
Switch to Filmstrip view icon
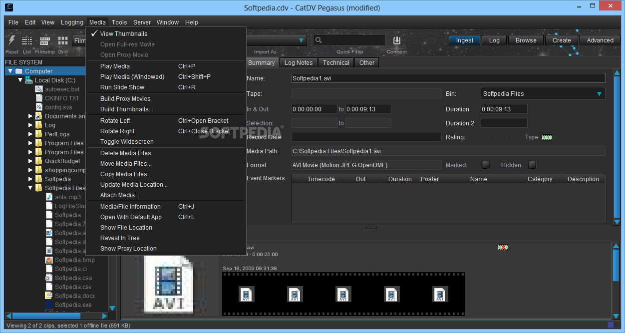point(45,41)
